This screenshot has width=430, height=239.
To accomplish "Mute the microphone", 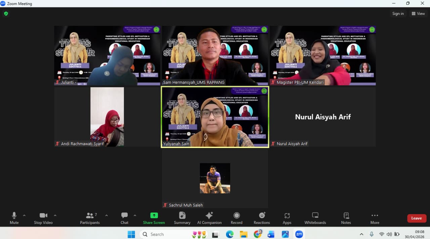I will click(x=14, y=218).
